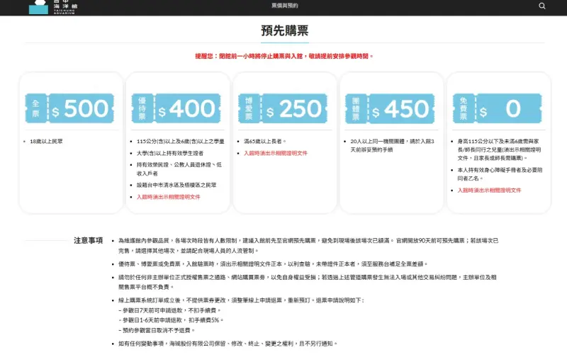Open the search magnifier icon

point(541,6)
